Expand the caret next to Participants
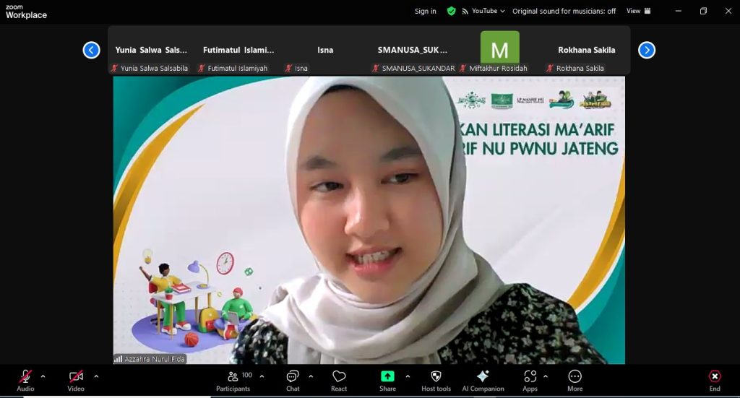 [262, 376]
